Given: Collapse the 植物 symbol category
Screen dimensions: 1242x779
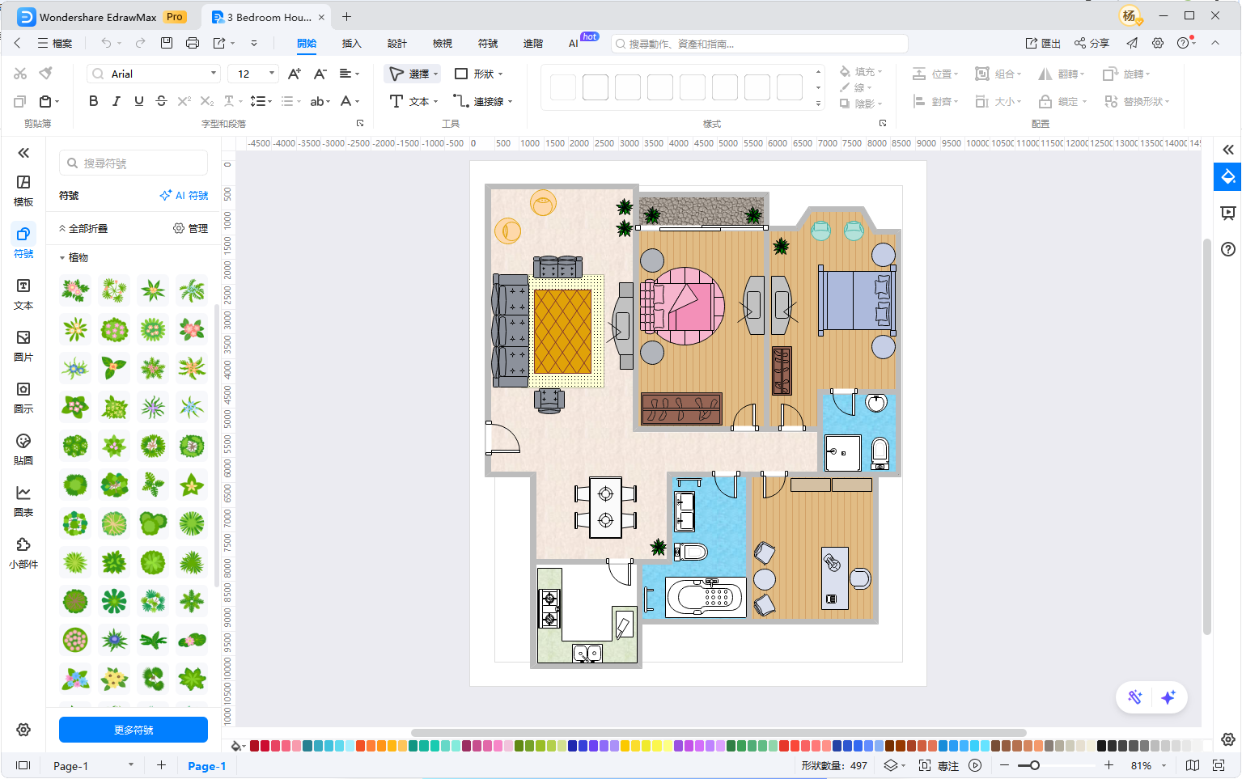Looking at the screenshot, I should click(62, 258).
